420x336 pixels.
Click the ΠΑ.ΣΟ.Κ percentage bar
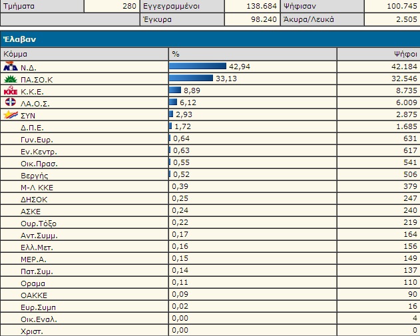[x=191, y=78]
